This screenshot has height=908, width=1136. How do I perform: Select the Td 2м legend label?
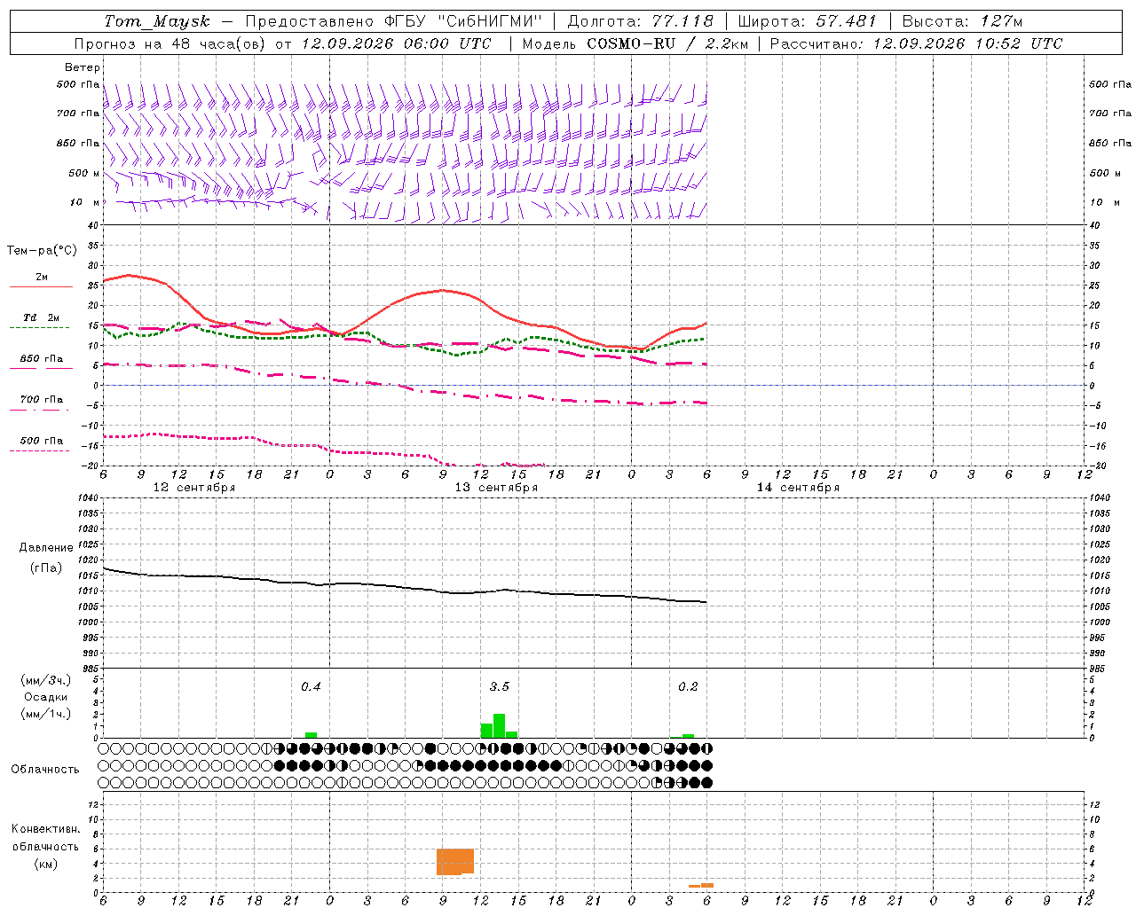coord(42,317)
